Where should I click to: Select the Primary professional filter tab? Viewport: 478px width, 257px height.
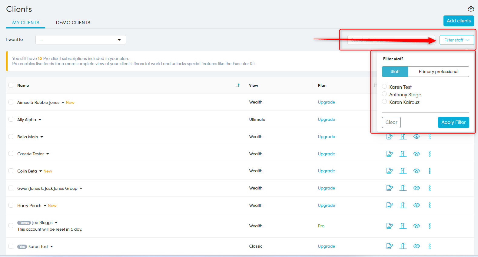point(438,71)
